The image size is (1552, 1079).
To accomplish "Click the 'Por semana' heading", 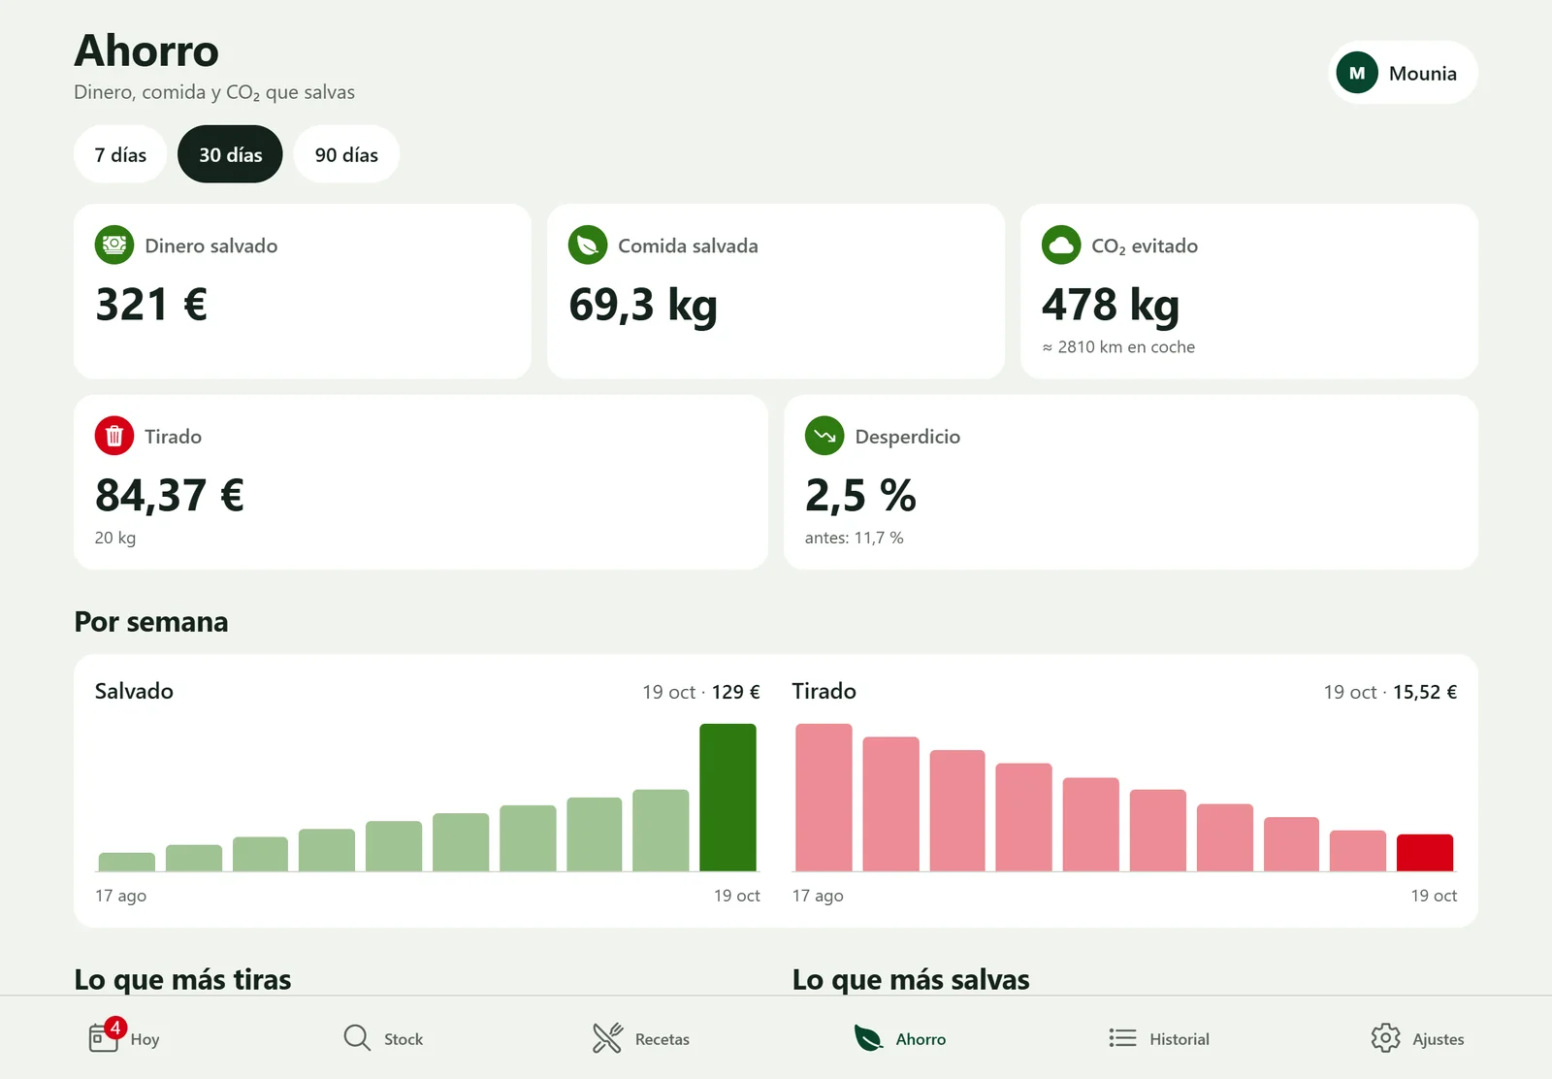I will [x=151, y=622].
